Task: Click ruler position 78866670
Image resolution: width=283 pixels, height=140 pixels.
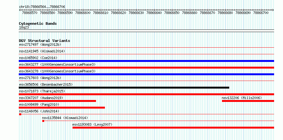Action: click(x=208, y=13)
